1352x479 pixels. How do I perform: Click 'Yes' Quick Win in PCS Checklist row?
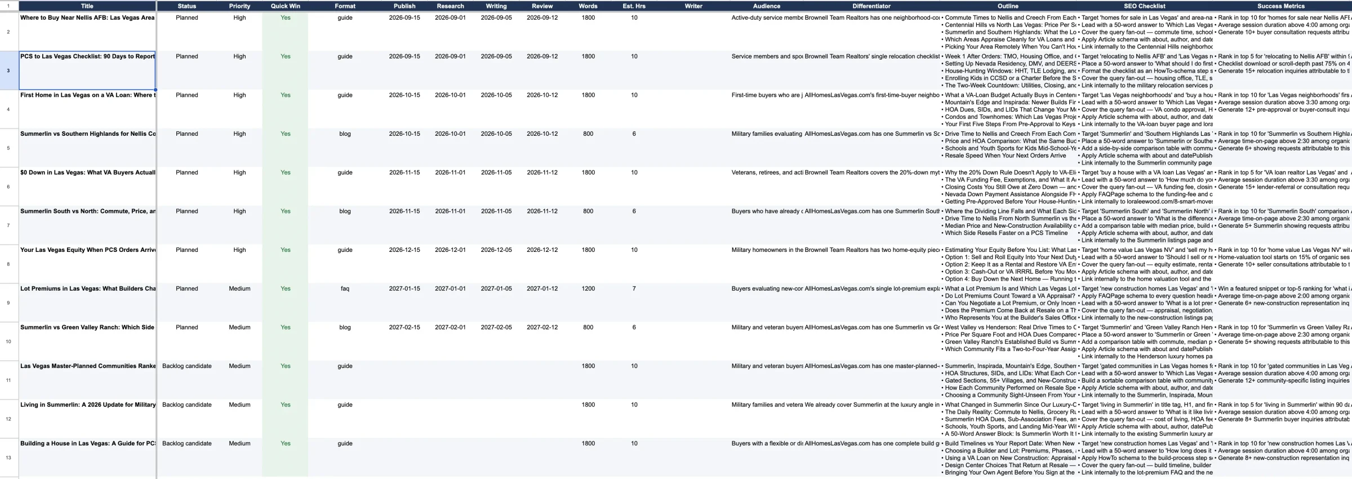(285, 56)
